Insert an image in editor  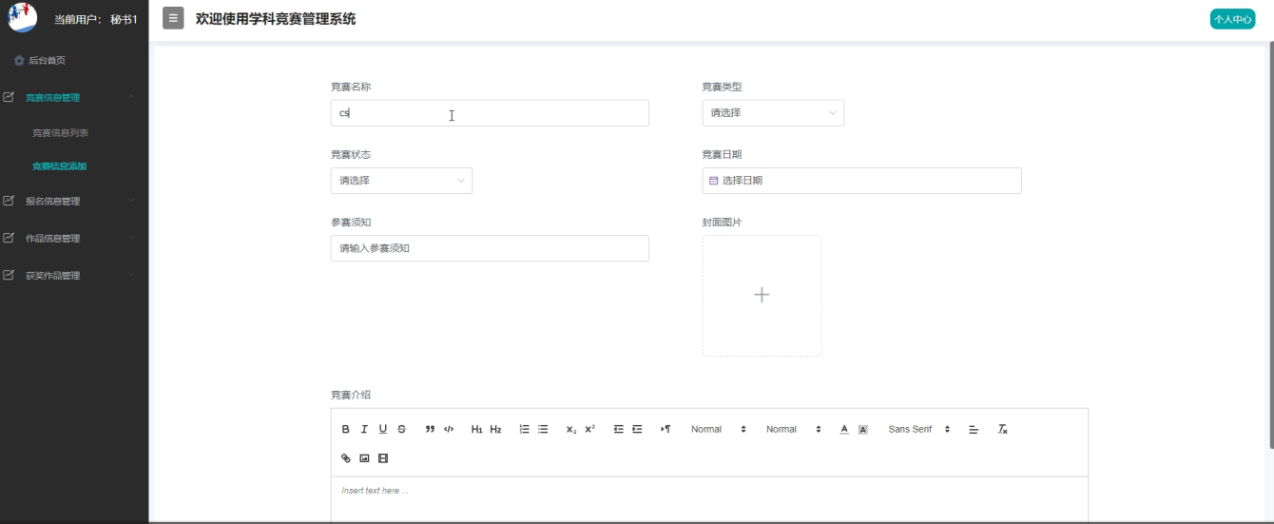[x=364, y=458]
